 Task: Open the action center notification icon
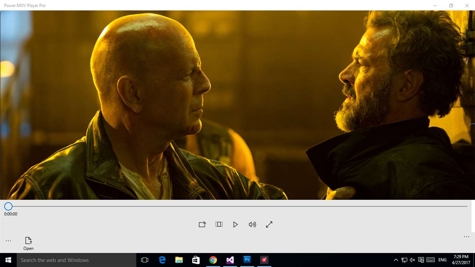tap(421, 260)
